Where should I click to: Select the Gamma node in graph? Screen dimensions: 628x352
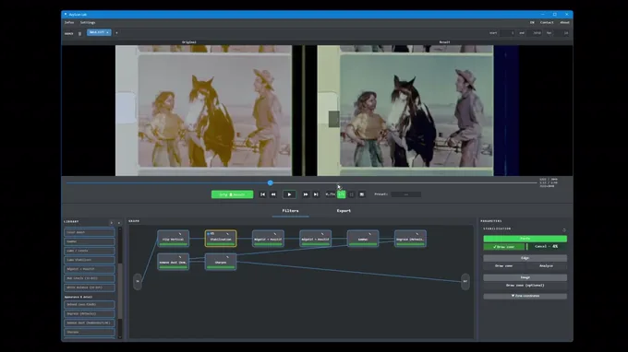(363, 239)
